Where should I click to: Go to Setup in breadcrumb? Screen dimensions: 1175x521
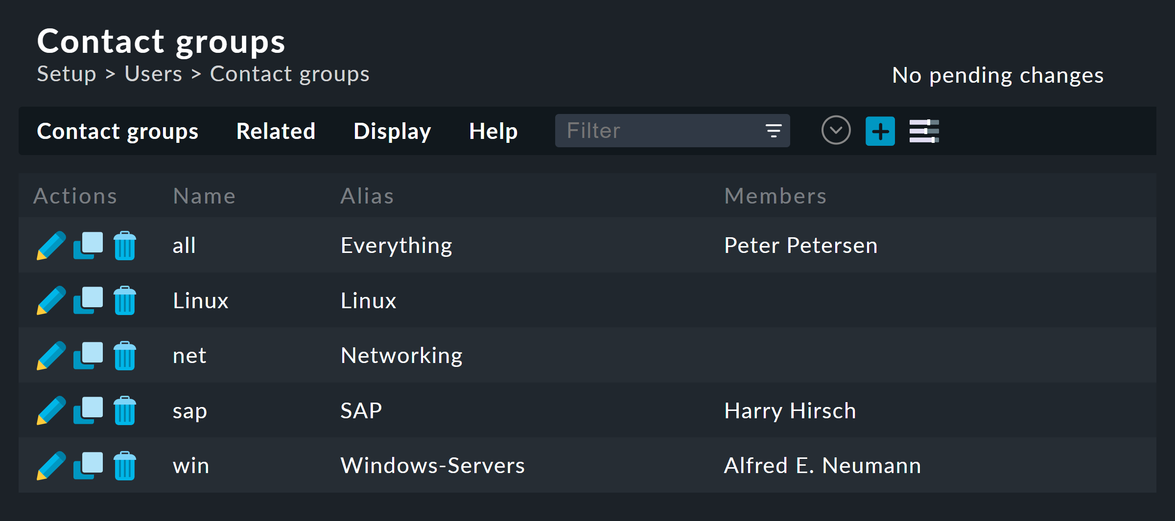tap(67, 74)
